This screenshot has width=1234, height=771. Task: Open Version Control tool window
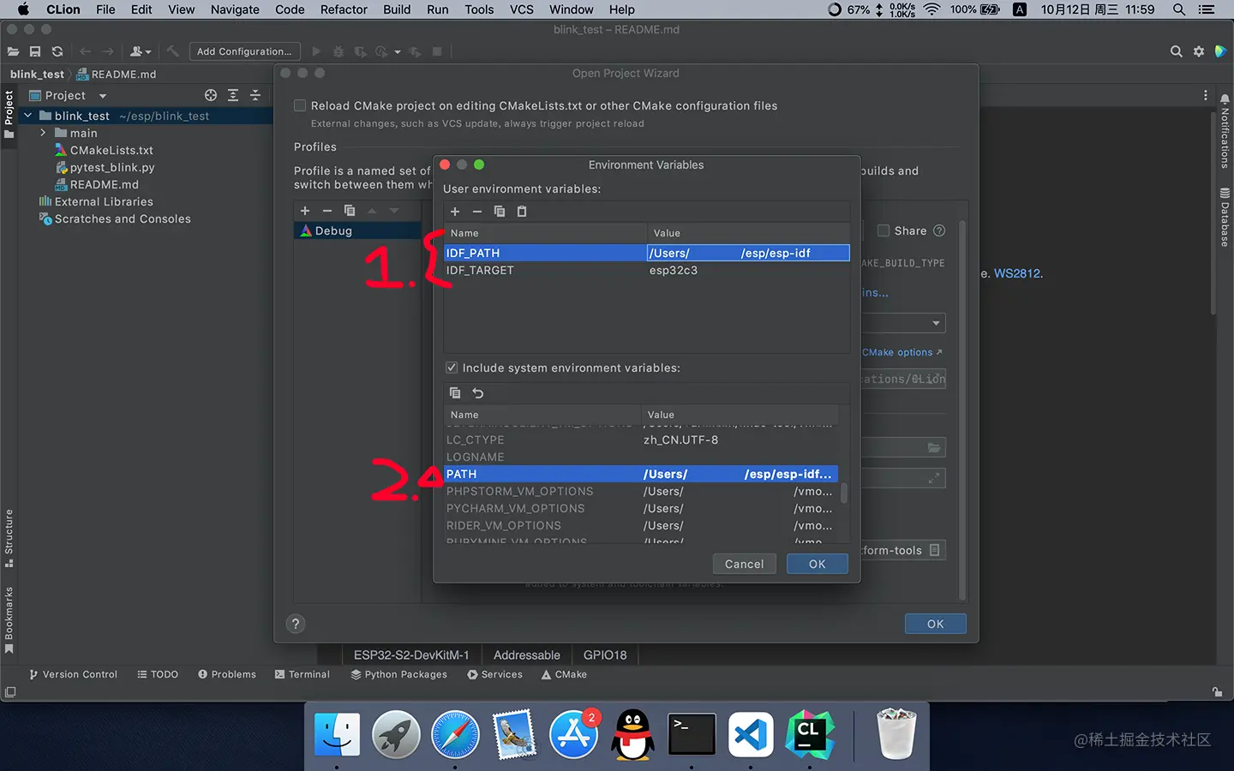point(73,674)
